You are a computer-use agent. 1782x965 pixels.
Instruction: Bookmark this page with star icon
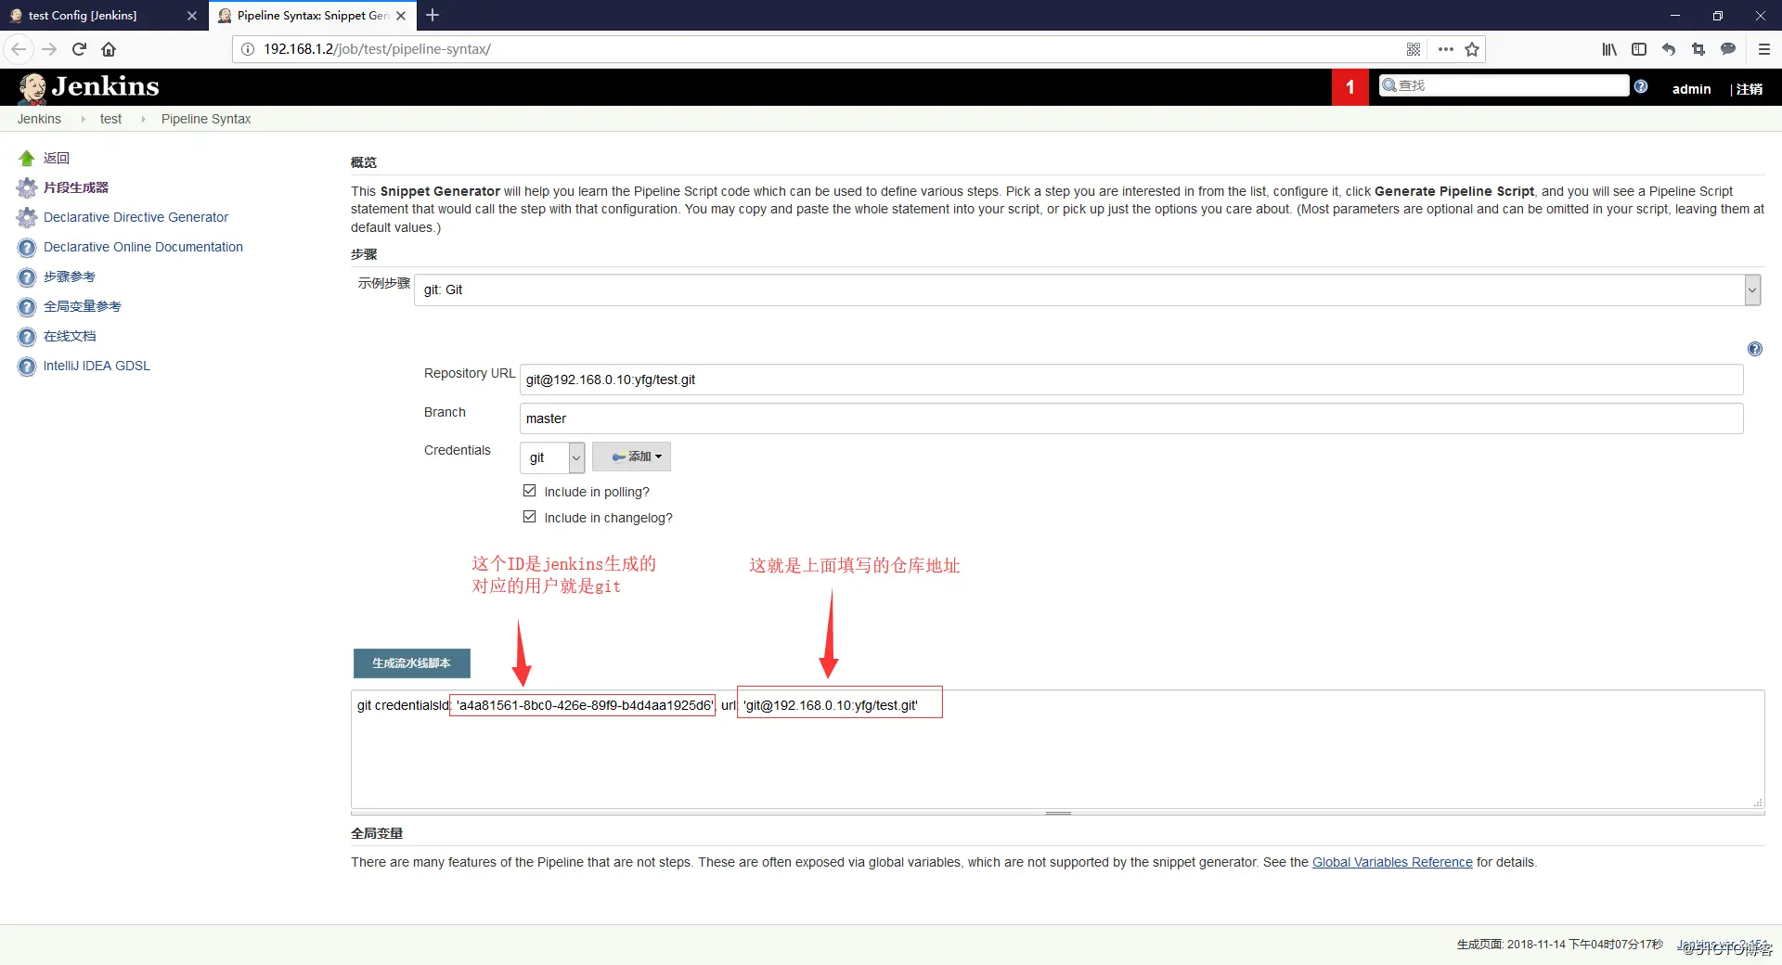(x=1472, y=49)
